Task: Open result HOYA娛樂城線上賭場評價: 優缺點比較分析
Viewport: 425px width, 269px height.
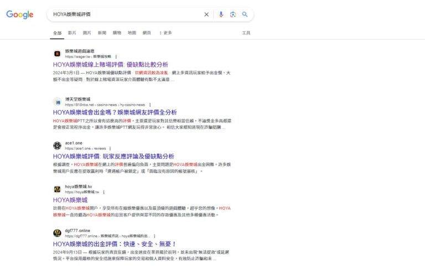Action: point(111,65)
